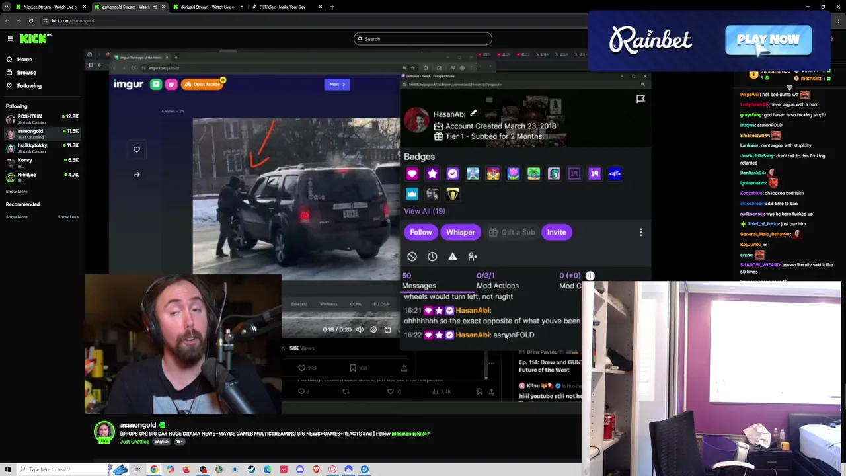Click asmongold channel avatar below video
This screenshot has width=846, height=476.
104,432
